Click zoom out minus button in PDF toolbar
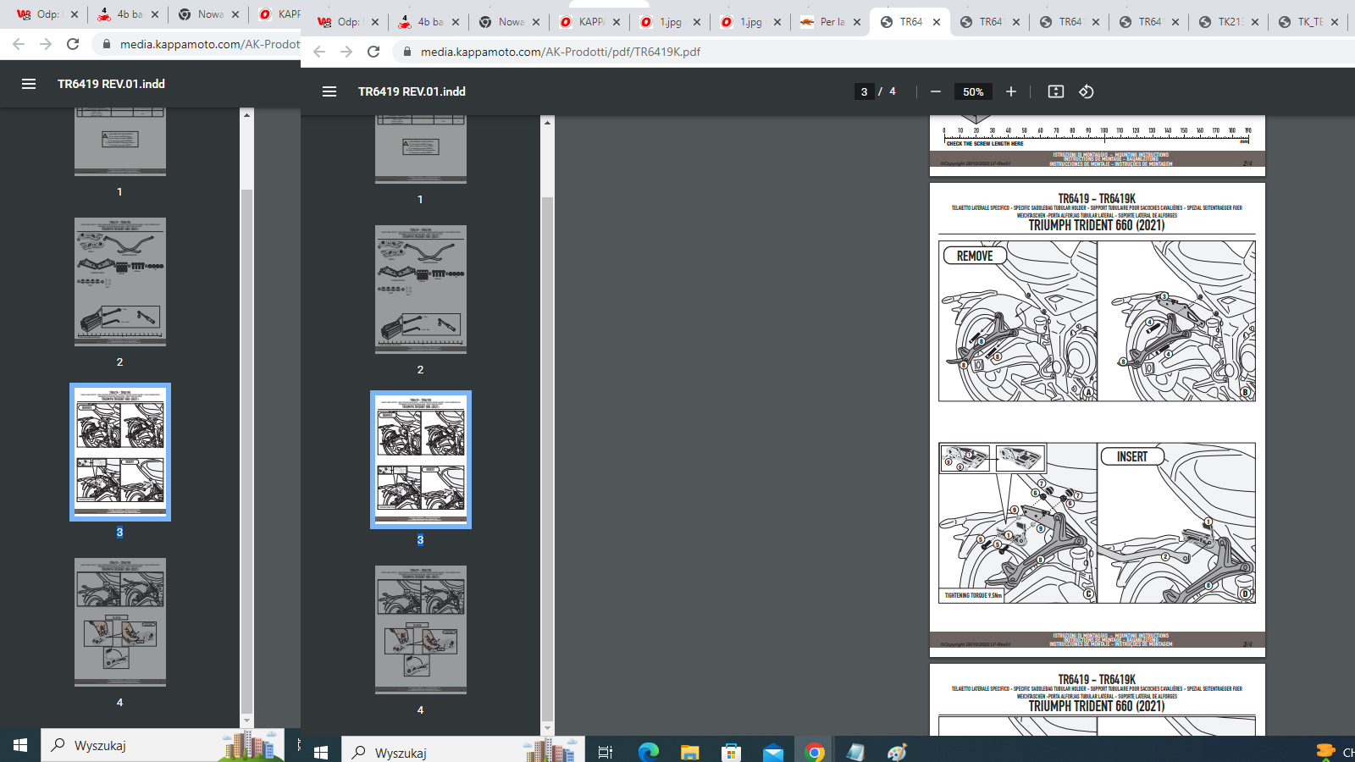The height and width of the screenshot is (762, 1355). [x=936, y=91]
